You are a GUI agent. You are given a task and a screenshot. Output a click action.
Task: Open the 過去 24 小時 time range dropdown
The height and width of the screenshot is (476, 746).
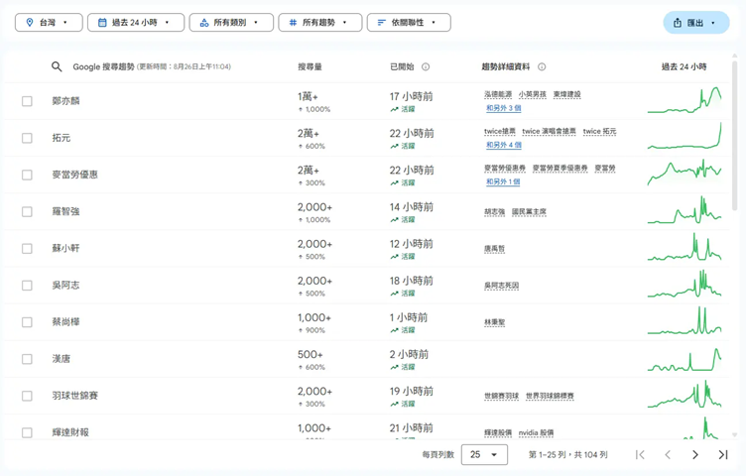pyautogui.click(x=136, y=23)
